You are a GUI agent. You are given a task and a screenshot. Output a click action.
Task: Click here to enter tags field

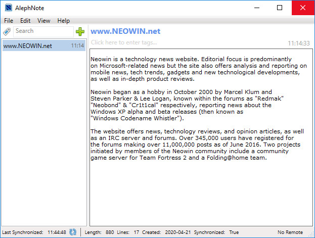(124, 42)
